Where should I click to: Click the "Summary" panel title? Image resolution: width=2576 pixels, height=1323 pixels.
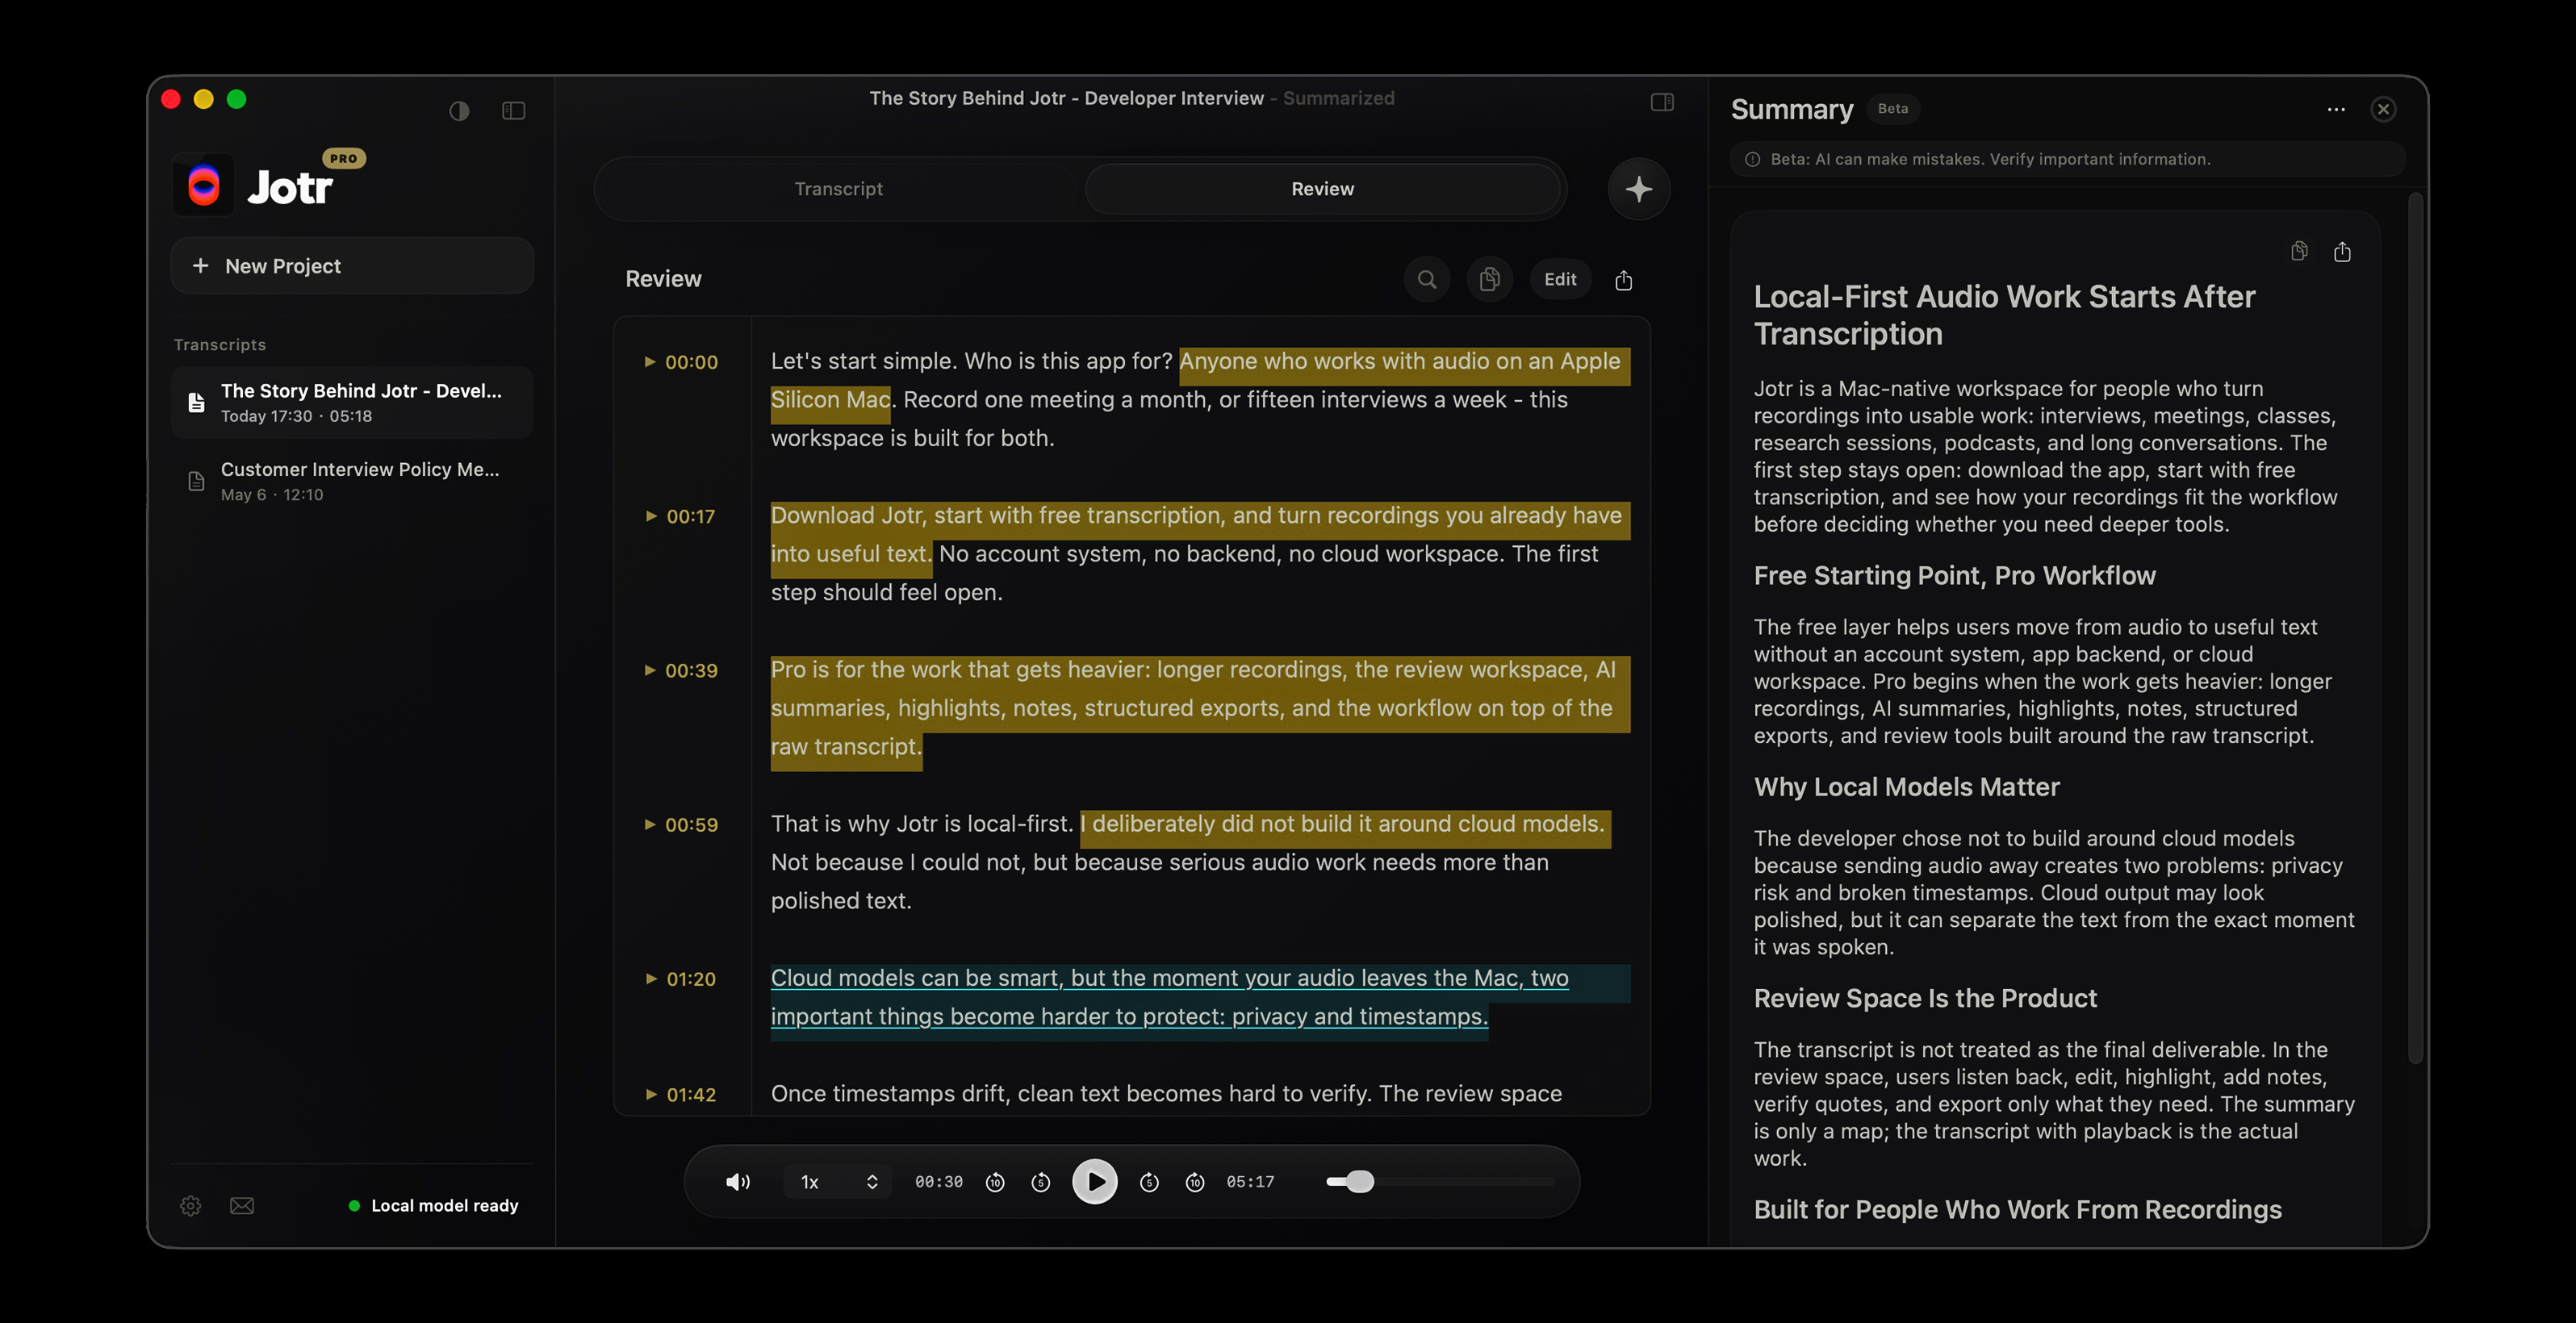pyautogui.click(x=1792, y=110)
